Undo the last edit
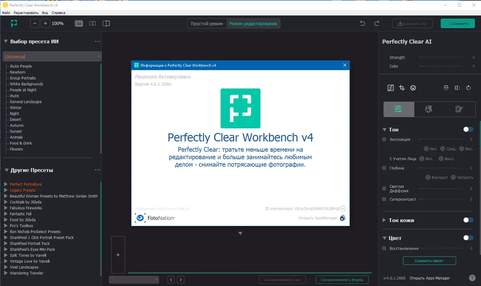481x286 pixels. pyautogui.click(x=362, y=23)
